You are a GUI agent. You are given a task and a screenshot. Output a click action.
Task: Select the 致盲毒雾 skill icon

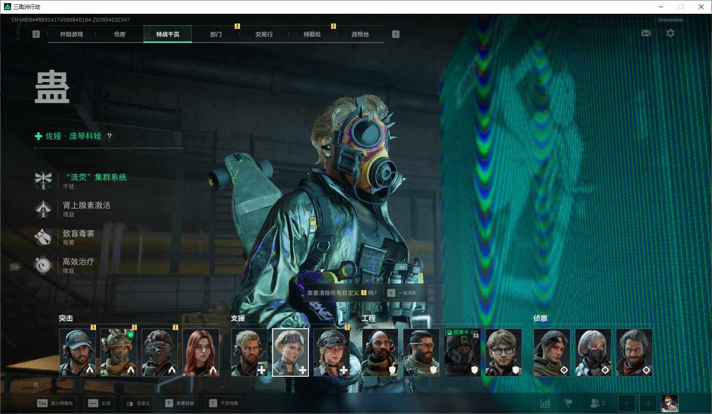[x=43, y=237]
